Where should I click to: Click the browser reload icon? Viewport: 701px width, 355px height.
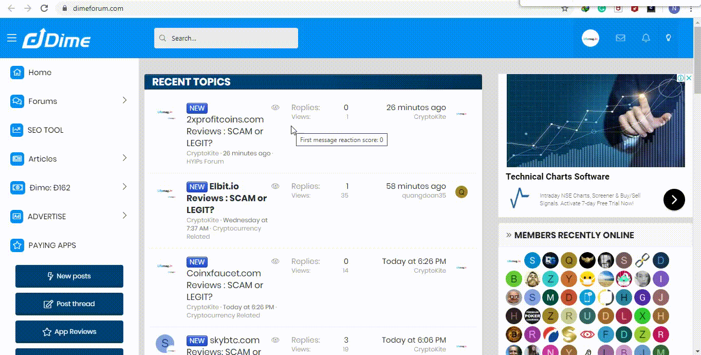point(44,8)
